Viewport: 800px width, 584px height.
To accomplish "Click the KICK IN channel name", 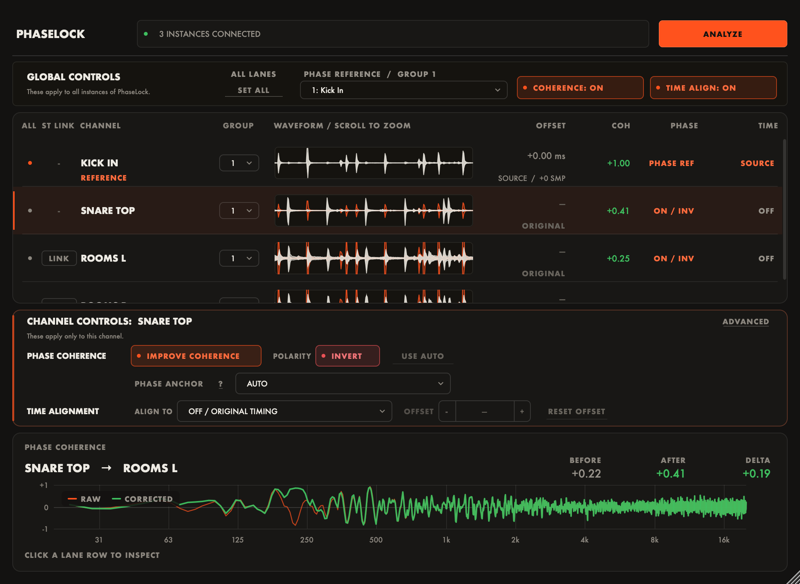I will 99,163.
